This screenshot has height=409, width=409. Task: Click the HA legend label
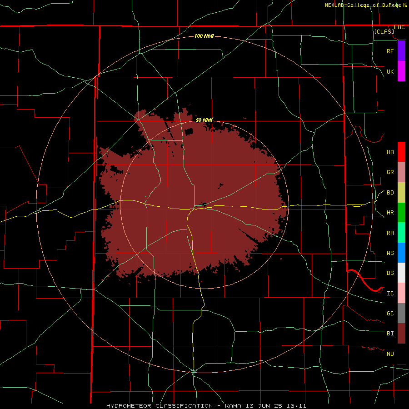390,152
